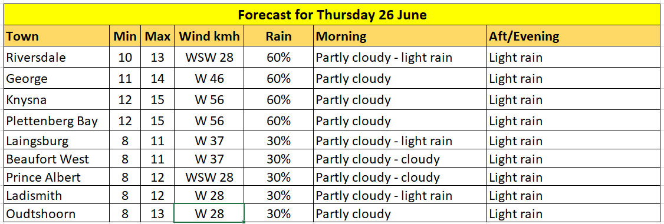Click Beaufort West morning forecast cell
664x224 pixels.
(400, 159)
